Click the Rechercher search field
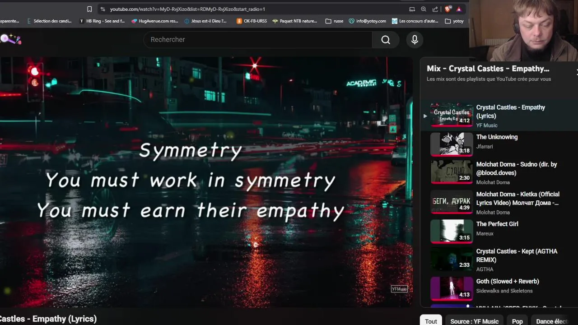The height and width of the screenshot is (325, 578). (x=258, y=40)
